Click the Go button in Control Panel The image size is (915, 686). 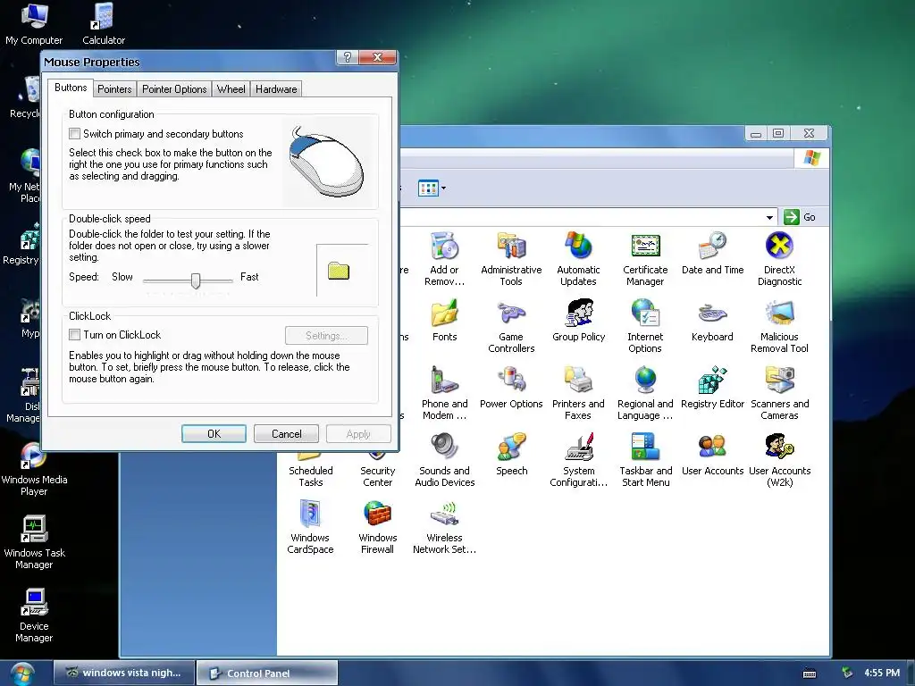(x=800, y=217)
